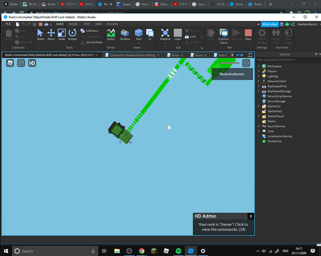The height and width of the screenshot is (256, 321).
Task: Expand the StarterPlayer node
Action: tap(259, 116)
